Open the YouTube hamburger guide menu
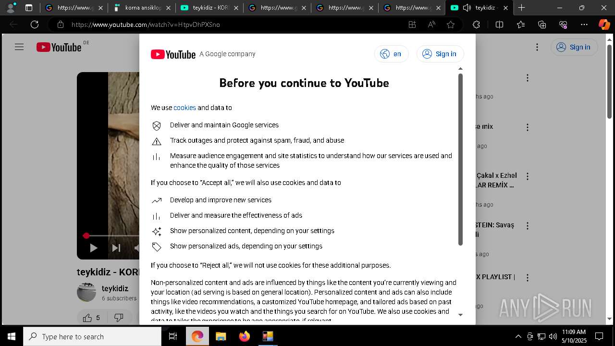The image size is (615, 346). (19, 47)
